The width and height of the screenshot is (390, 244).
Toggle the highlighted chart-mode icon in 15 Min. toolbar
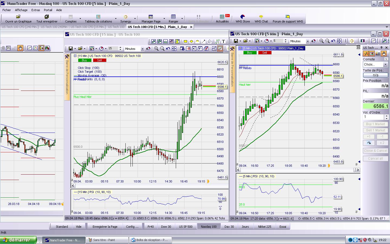pyautogui.click(x=220, y=49)
